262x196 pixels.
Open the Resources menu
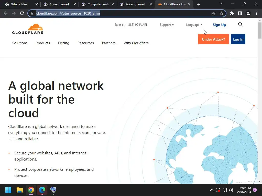click(85, 43)
